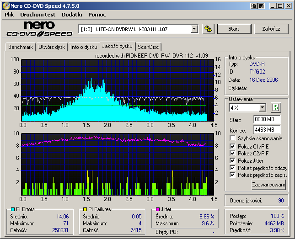Click the PI failures and jitter graph
295x239 pixels.
tap(118, 165)
